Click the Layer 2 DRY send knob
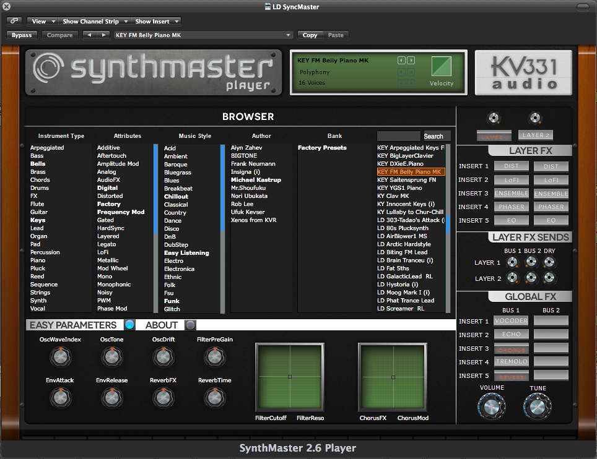Viewport: 597px width, 459px height. tap(549, 278)
